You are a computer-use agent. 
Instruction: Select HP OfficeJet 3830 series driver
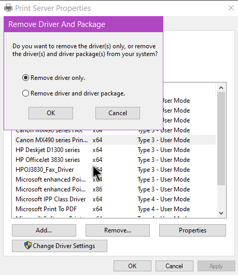(x=115, y=160)
